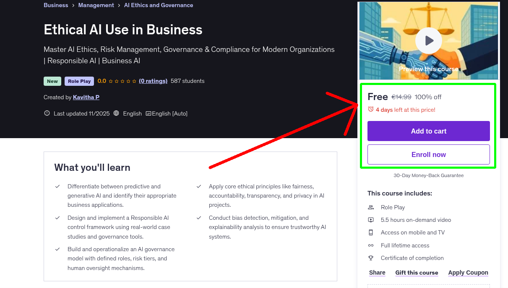Click the mobile and TV access icon
508x288 pixels.
[371, 232]
